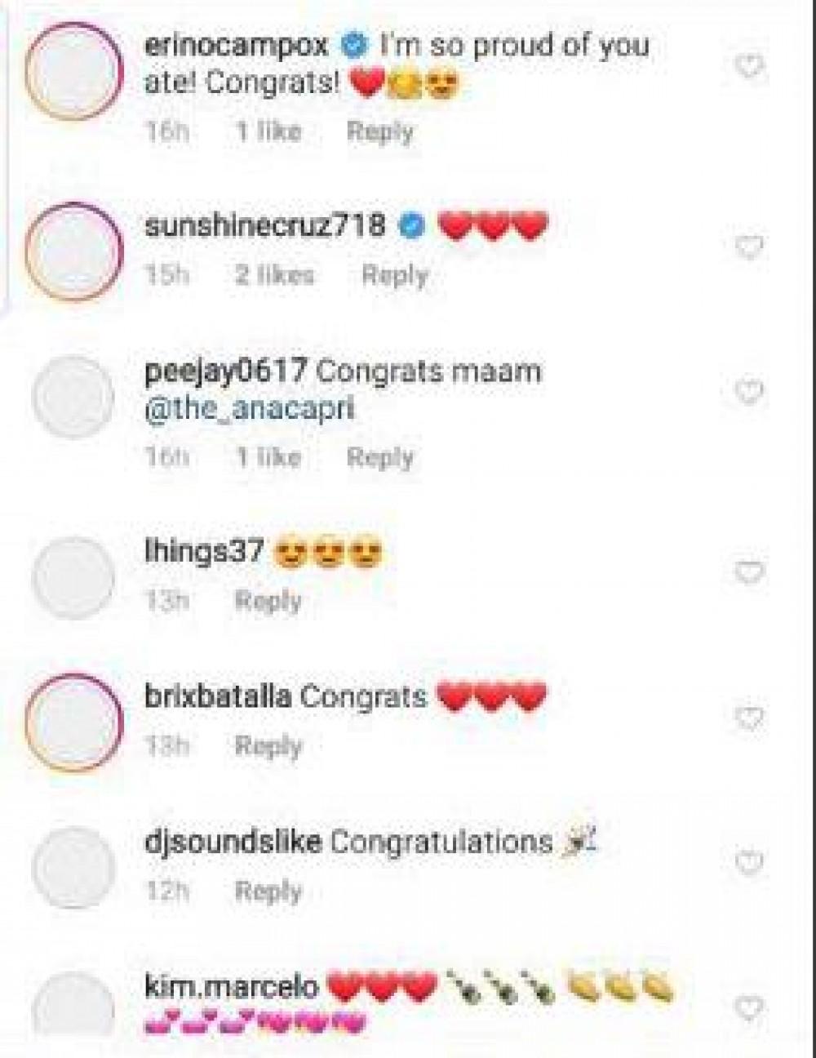Open sunshinecruz718's profile avatar
This screenshot has width=816, height=1058.
pyautogui.click(x=73, y=252)
